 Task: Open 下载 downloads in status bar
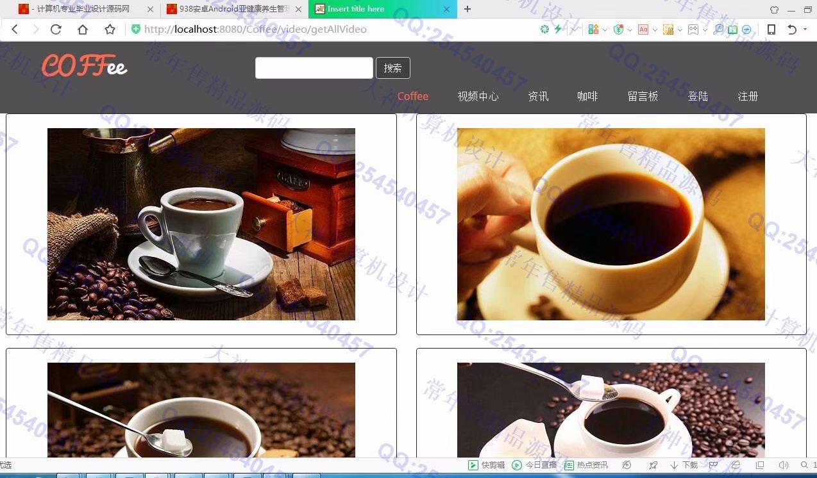tap(684, 465)
